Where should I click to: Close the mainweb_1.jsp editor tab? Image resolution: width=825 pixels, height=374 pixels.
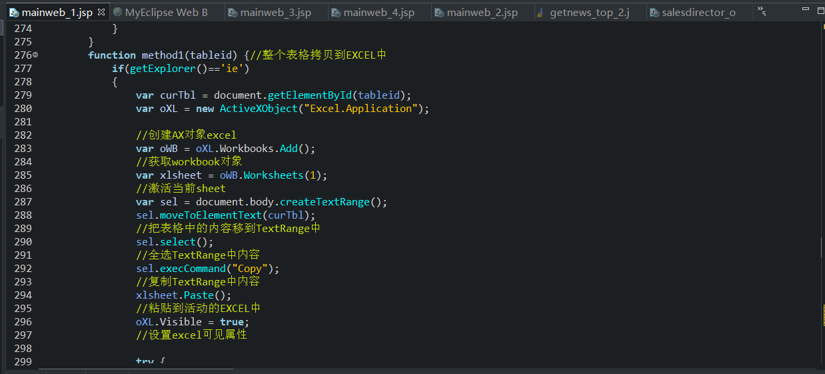click(x=101, y=12)
